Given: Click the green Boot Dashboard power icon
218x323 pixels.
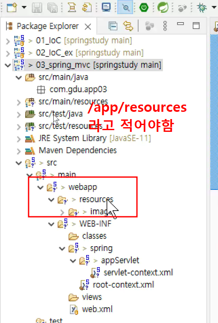Looking at the screenshot, I should (144, 8).
